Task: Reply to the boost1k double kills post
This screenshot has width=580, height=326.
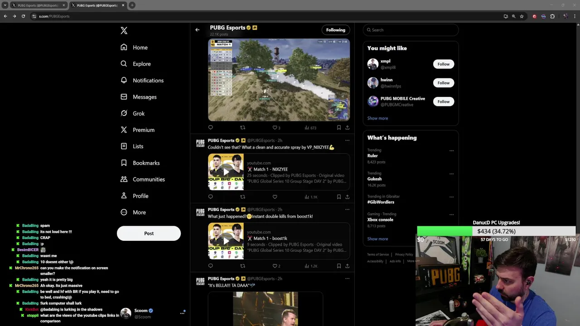Action: (210, 266)
